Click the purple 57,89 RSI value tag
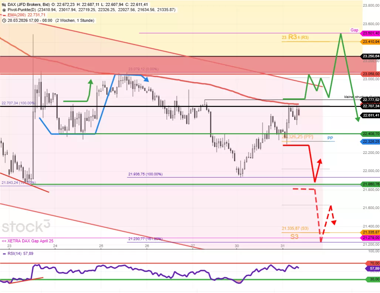This screenshot has width=380, height=293. (371, 269)
